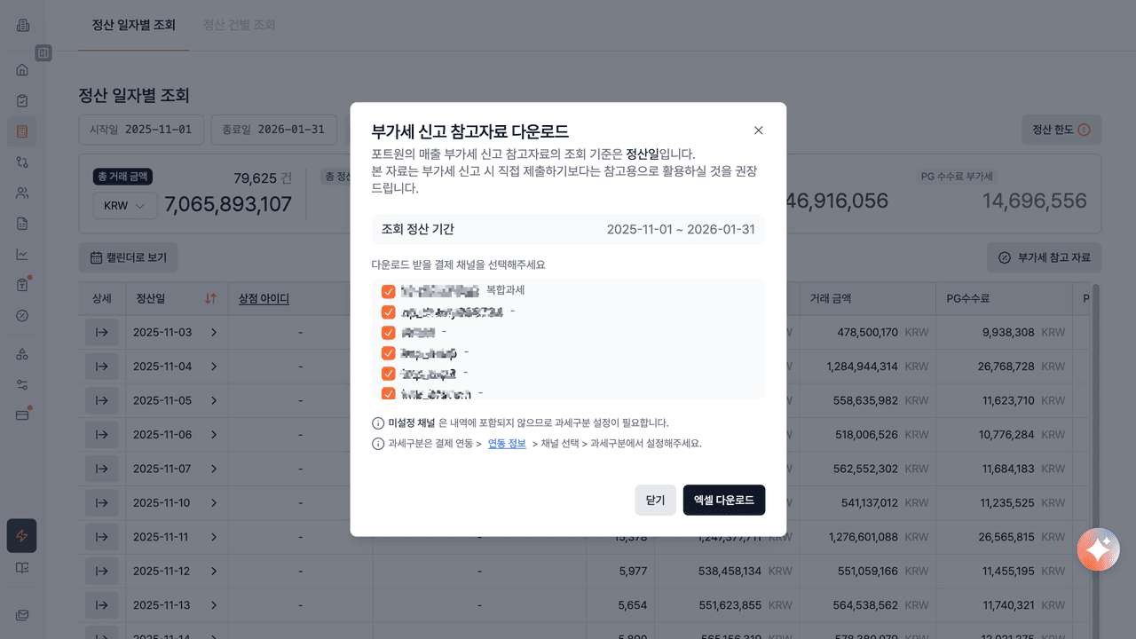Expand the 2025-11-10 row chevron
This screenshot has height=639, width=1136.
(214, 503)
